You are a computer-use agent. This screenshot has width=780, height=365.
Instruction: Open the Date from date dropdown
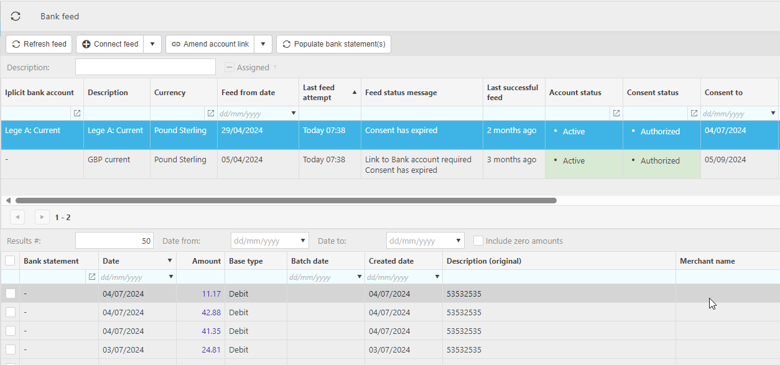(x=303, y=241)
